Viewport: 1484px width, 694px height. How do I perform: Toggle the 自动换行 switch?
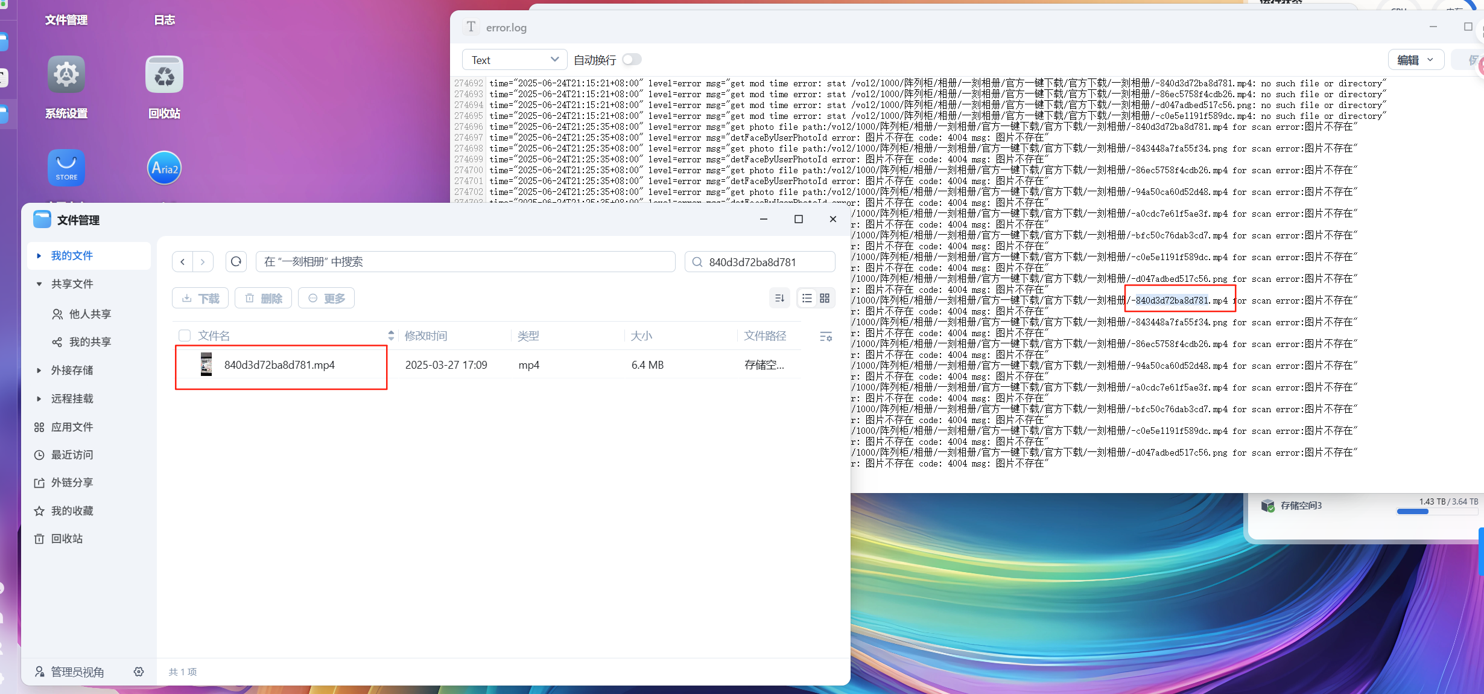pyautogui.click(x=632, y=59)
